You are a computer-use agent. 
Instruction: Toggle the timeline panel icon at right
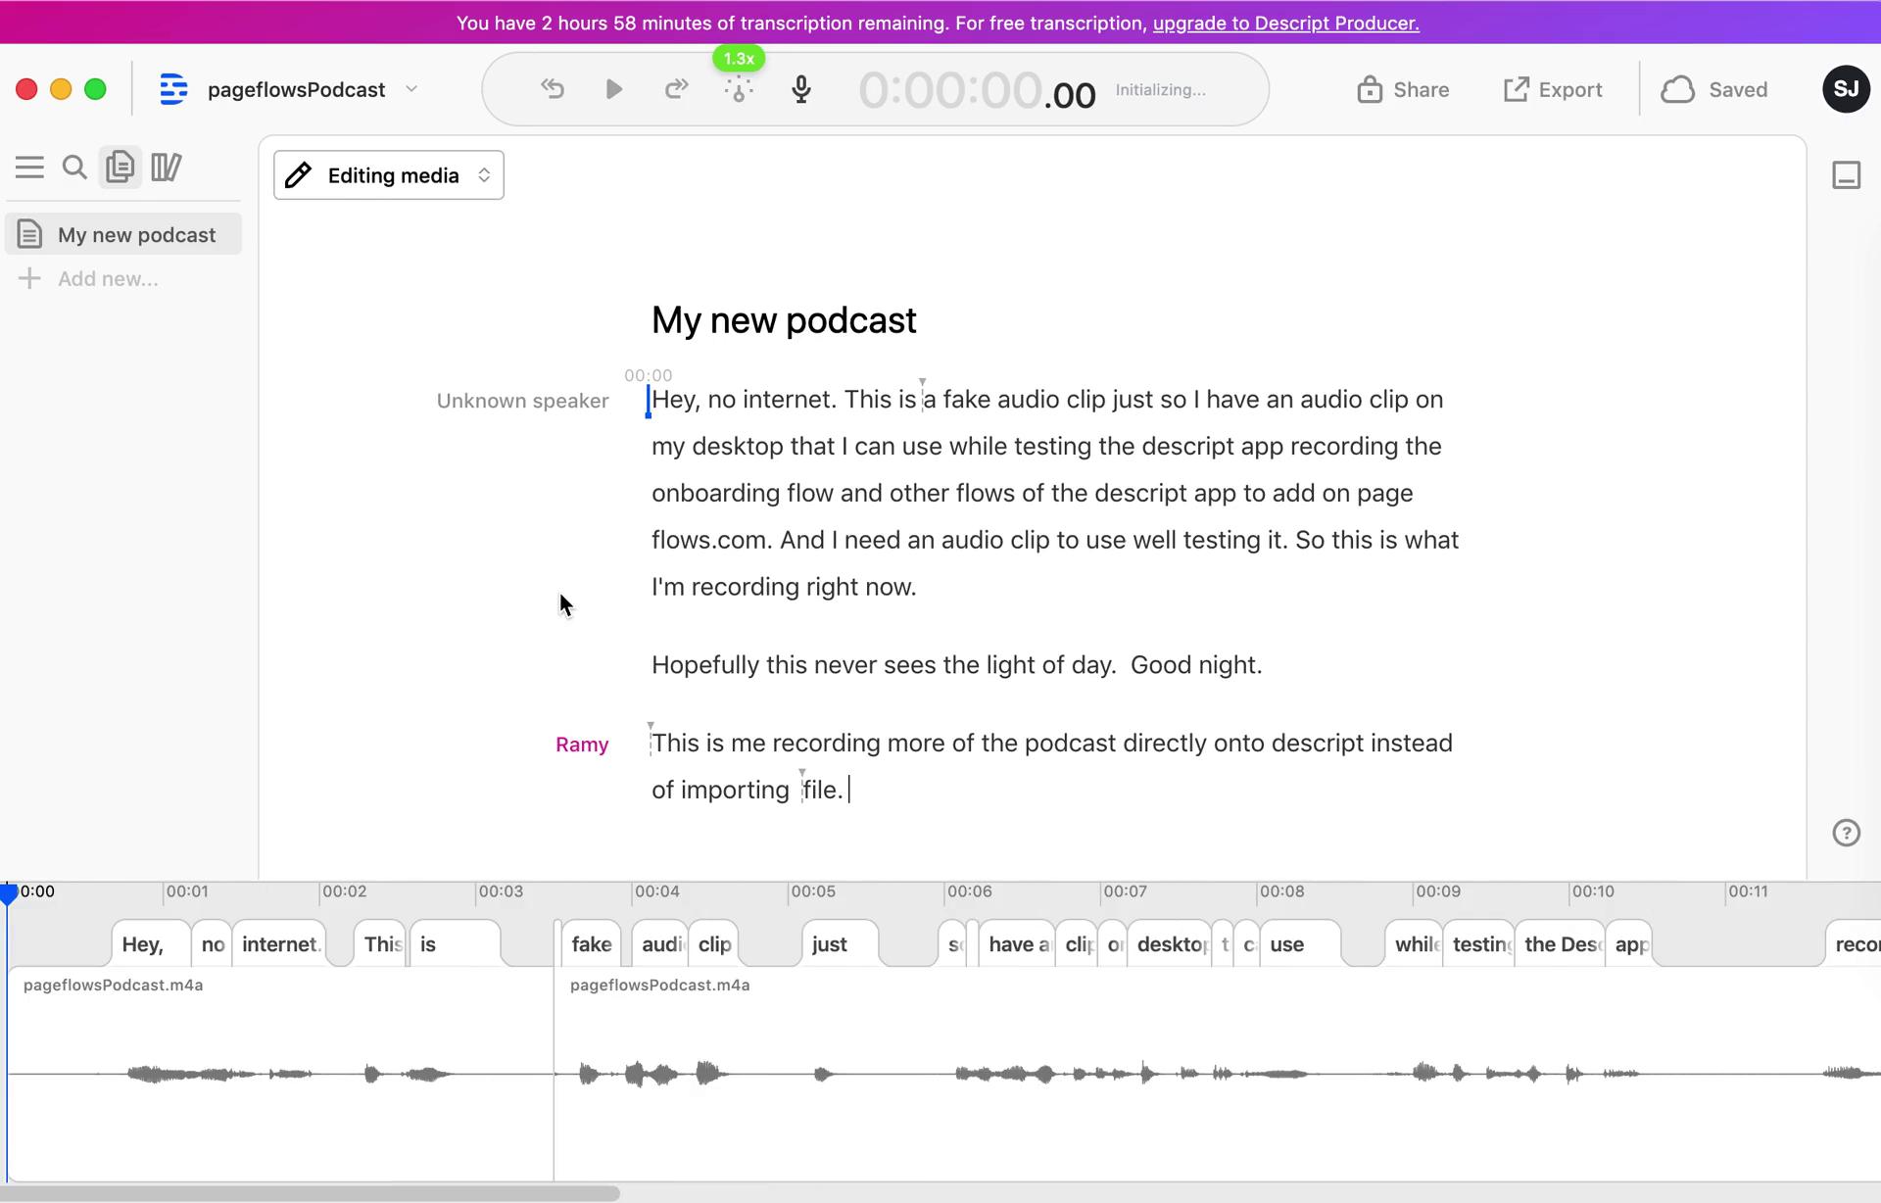click(1846, 175)
